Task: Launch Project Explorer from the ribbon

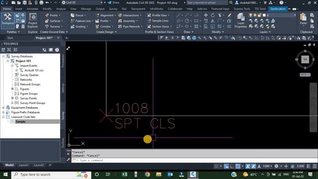Action: pos(33,21)
